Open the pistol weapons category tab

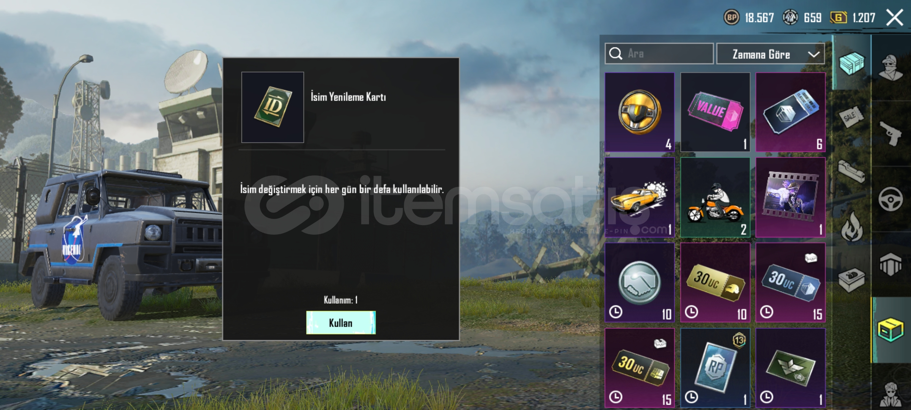[x=891, y=133]
